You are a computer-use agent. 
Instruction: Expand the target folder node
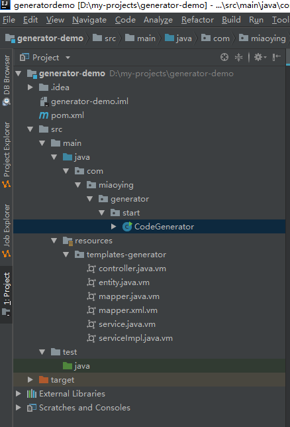[x=30, y=380]
